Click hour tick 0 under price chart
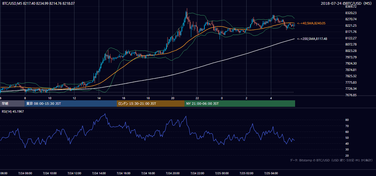 pyautogui.click(x=222, y=98)
